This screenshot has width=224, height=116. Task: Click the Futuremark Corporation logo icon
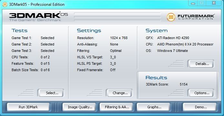171,17
